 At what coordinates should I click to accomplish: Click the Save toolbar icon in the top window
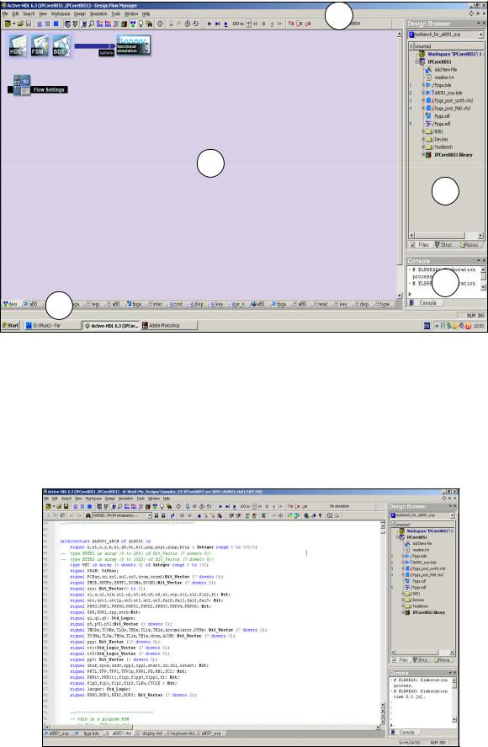click(29, 24)
